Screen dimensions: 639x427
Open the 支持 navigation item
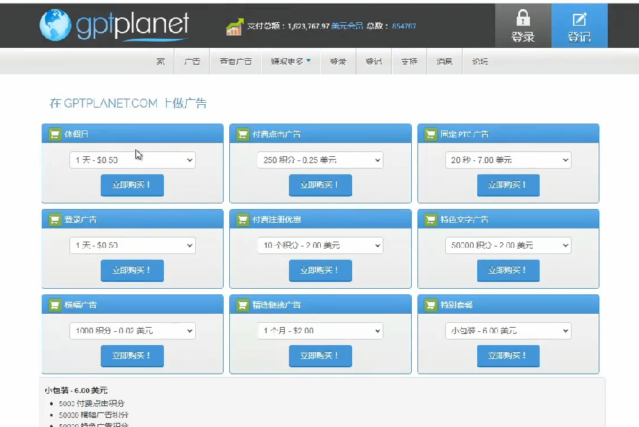(409, 61)
